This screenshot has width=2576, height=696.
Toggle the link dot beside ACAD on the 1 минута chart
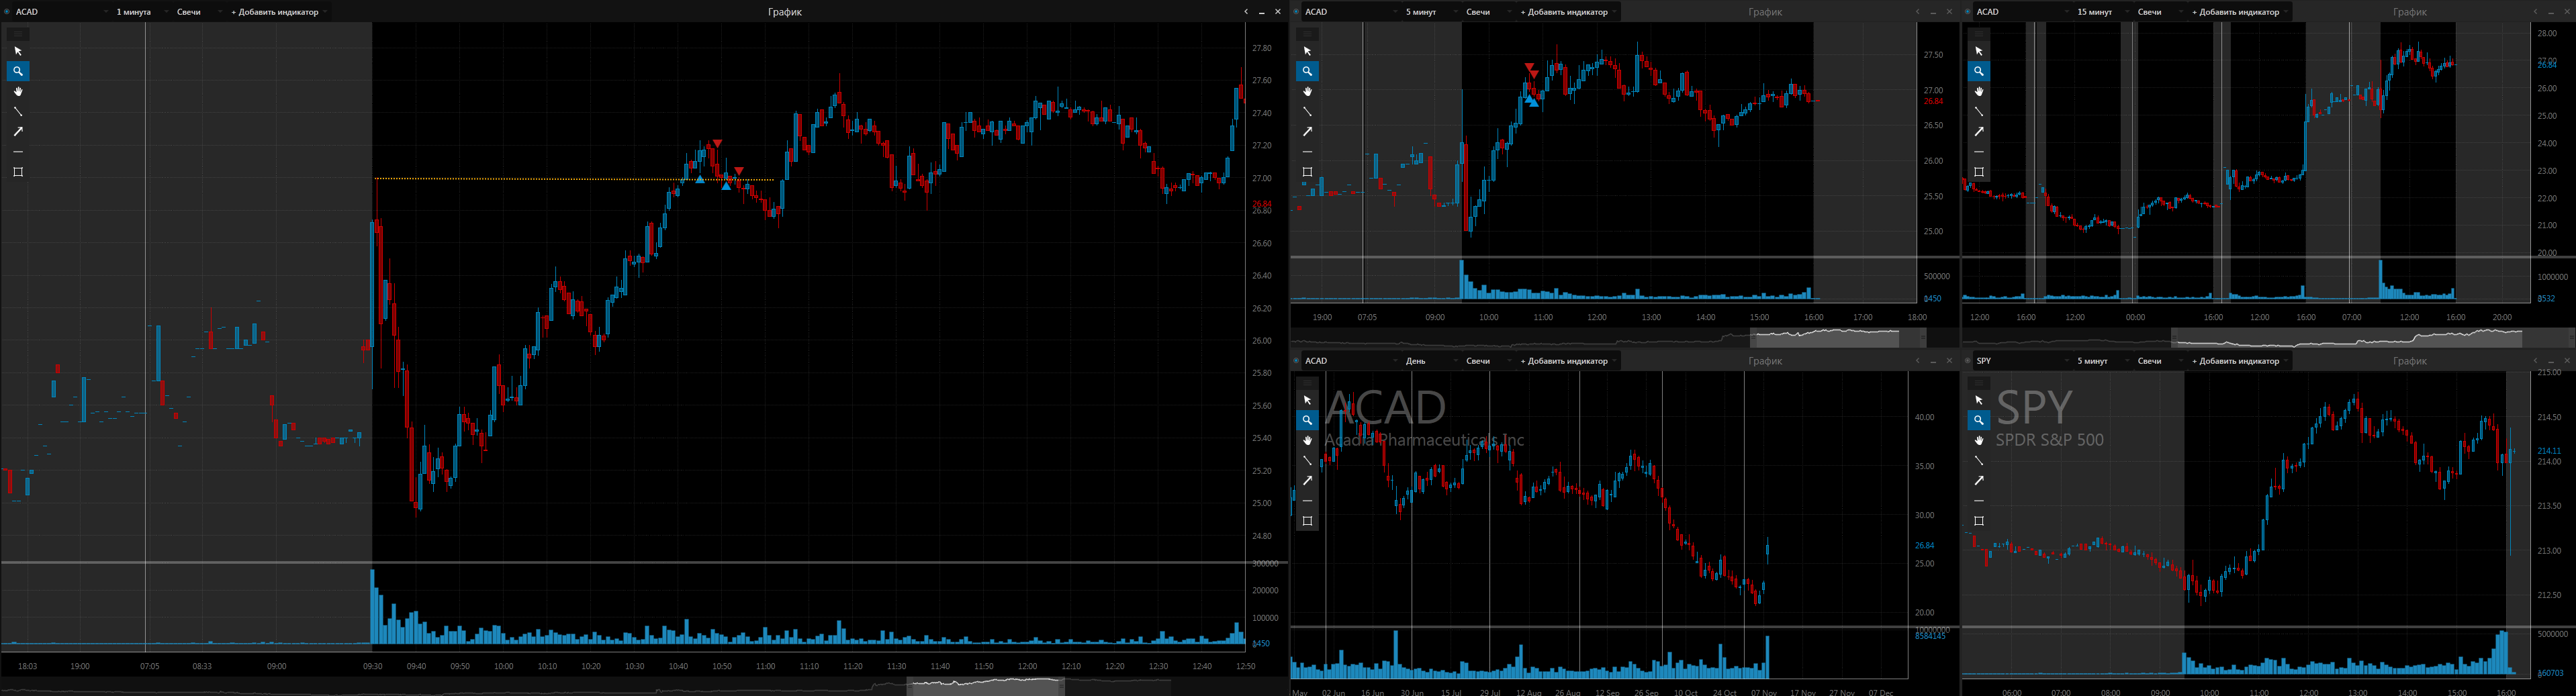7,12
